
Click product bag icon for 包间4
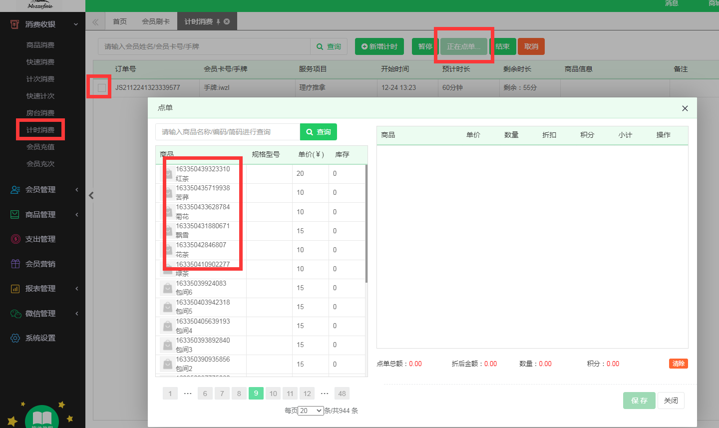(x=167, y=326)
